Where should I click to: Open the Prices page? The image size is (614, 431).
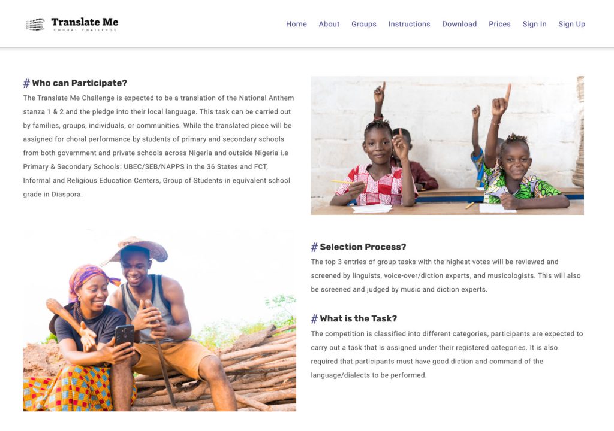(x=499, y=24)
